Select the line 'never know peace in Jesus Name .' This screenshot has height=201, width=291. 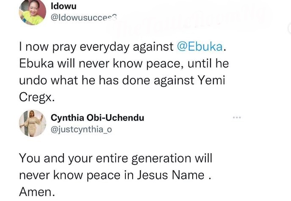(114, 175)
